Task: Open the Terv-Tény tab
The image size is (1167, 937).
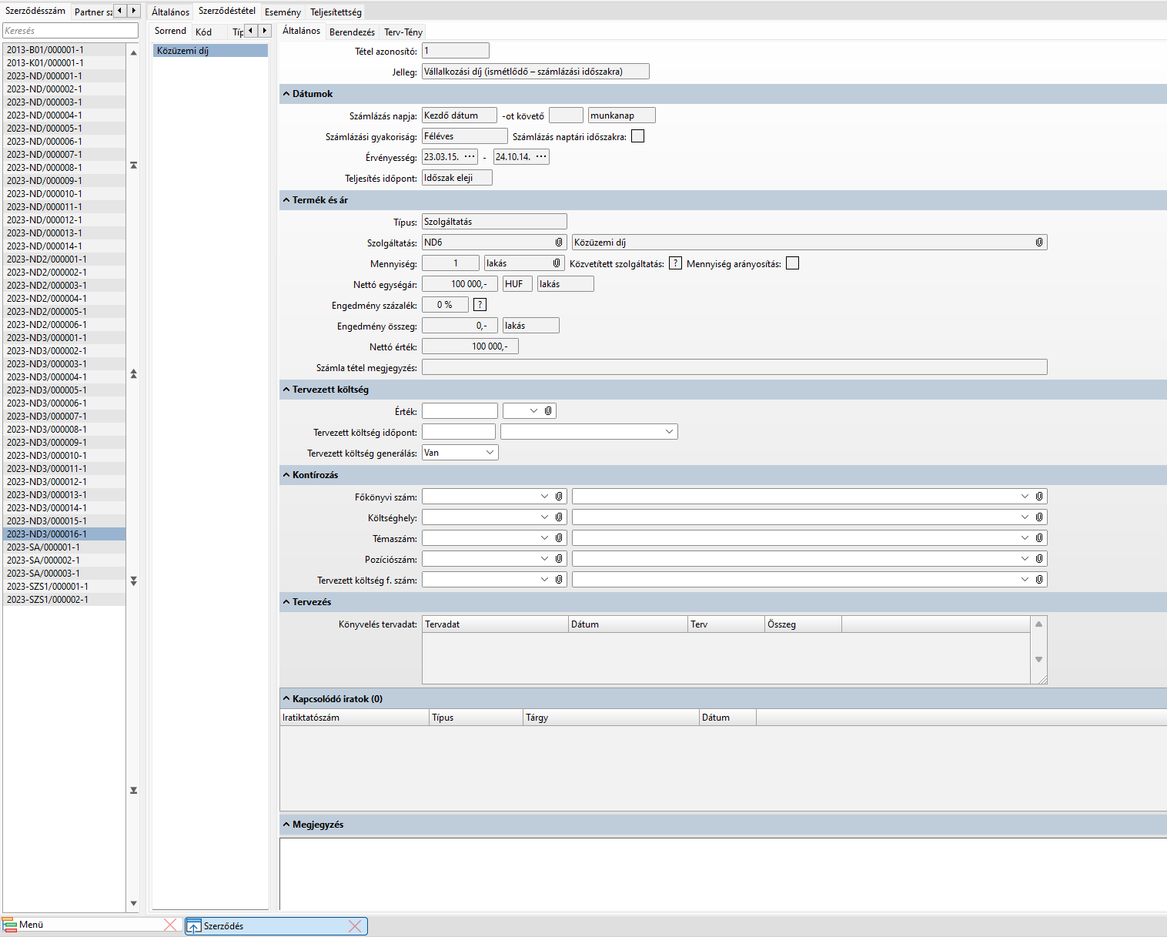Action: pos(403,32)
